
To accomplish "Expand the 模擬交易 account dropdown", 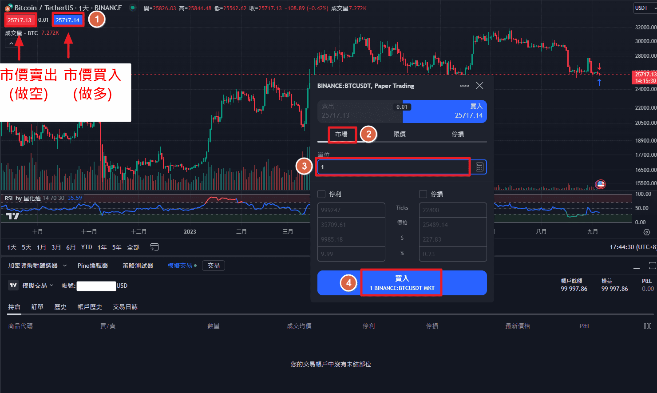I will 38,286.
